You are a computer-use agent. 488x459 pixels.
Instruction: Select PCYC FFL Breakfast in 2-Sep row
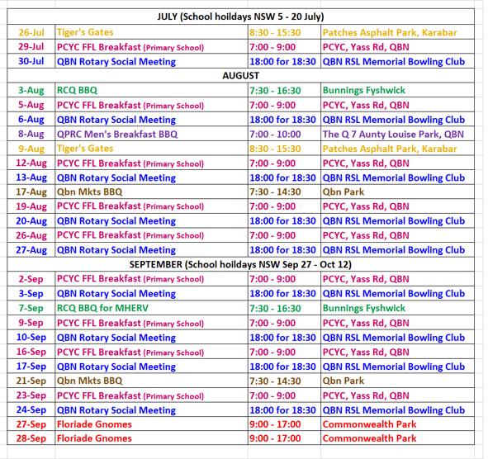[x=152, y=279]
